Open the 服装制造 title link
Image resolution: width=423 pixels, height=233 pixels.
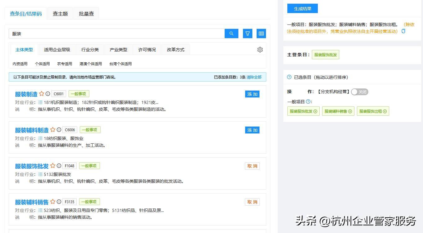pyautogui.click(x=26, y=94)
